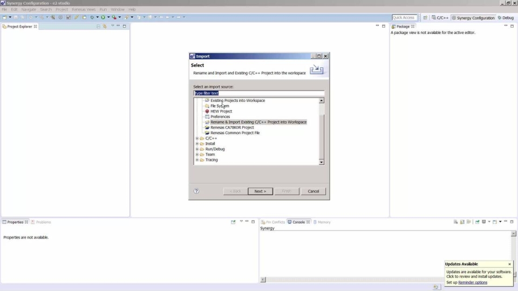Click the Quick Access search field
518x291 pixels.
[x=404, y=17]
